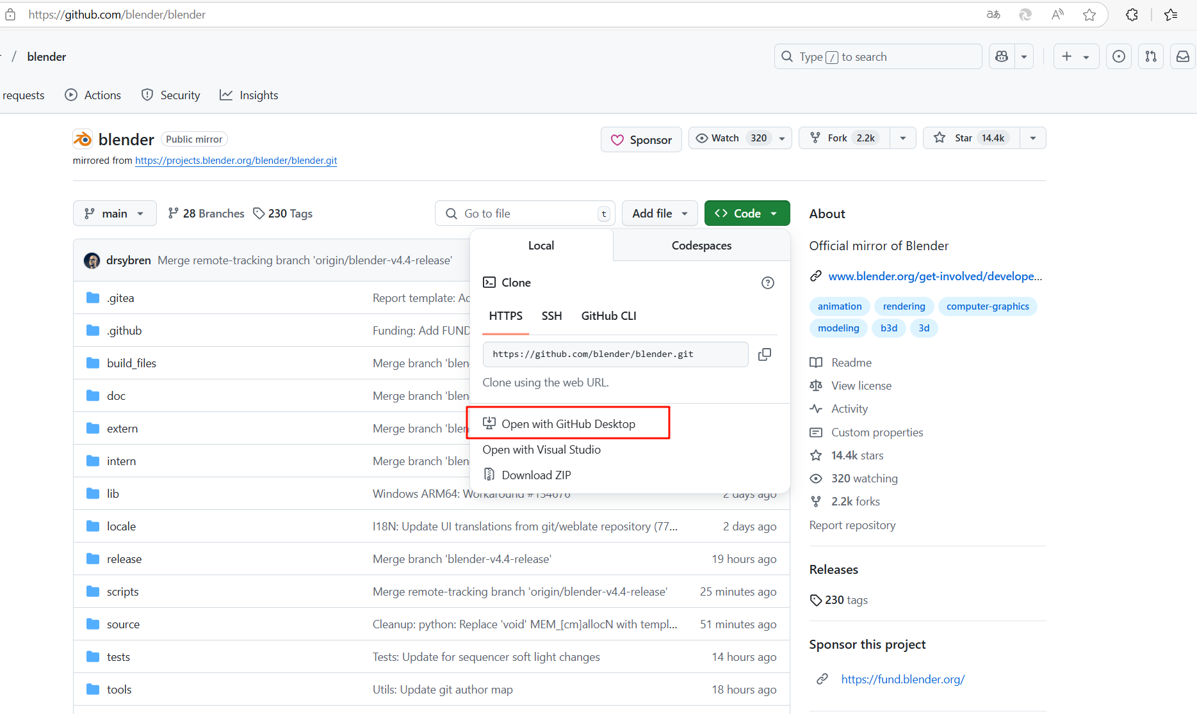
Task: Toggle the green Code dropdown button
Action: (747, 214)
